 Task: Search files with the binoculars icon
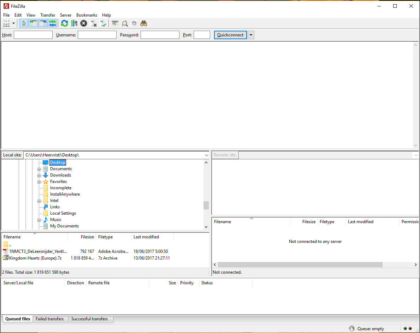pyautogui.click(x=144, y=24)
